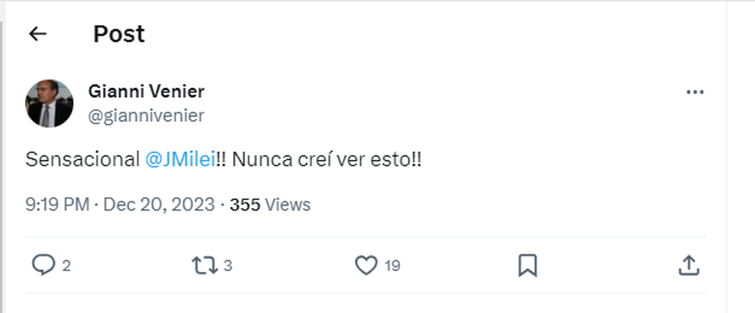Like the post with the heart icon
Image resolution: width=755 pixels, height=313 pixels.
coord(366,265)
